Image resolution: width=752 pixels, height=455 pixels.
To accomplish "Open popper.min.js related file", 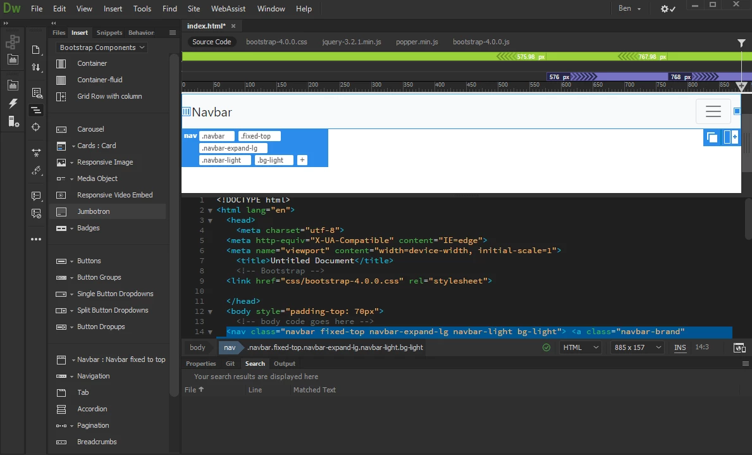I will click(417, 42).
